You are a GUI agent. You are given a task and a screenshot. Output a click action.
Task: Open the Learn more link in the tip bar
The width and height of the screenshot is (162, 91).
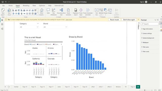(69, 20)
